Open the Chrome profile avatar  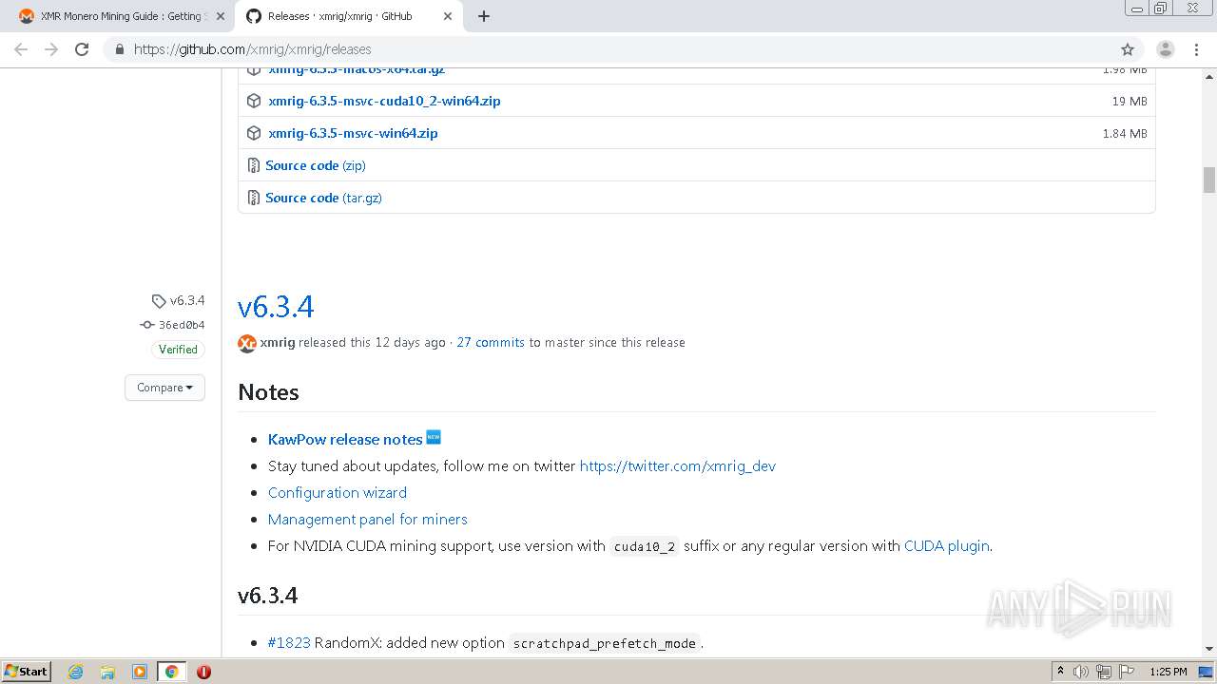pos(1165,49)
